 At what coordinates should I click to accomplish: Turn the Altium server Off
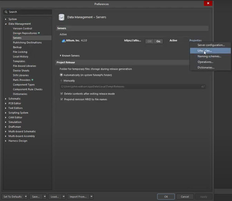click(x=149, y=41)
